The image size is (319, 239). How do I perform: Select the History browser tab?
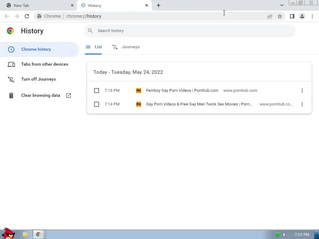[114, 6]
